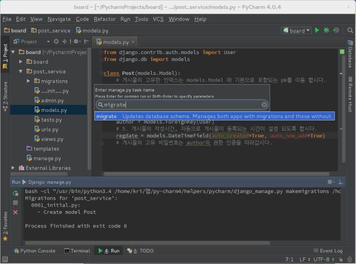Hide Project panel icon
This screenshot has width=356, height=264.
point(86,41)
